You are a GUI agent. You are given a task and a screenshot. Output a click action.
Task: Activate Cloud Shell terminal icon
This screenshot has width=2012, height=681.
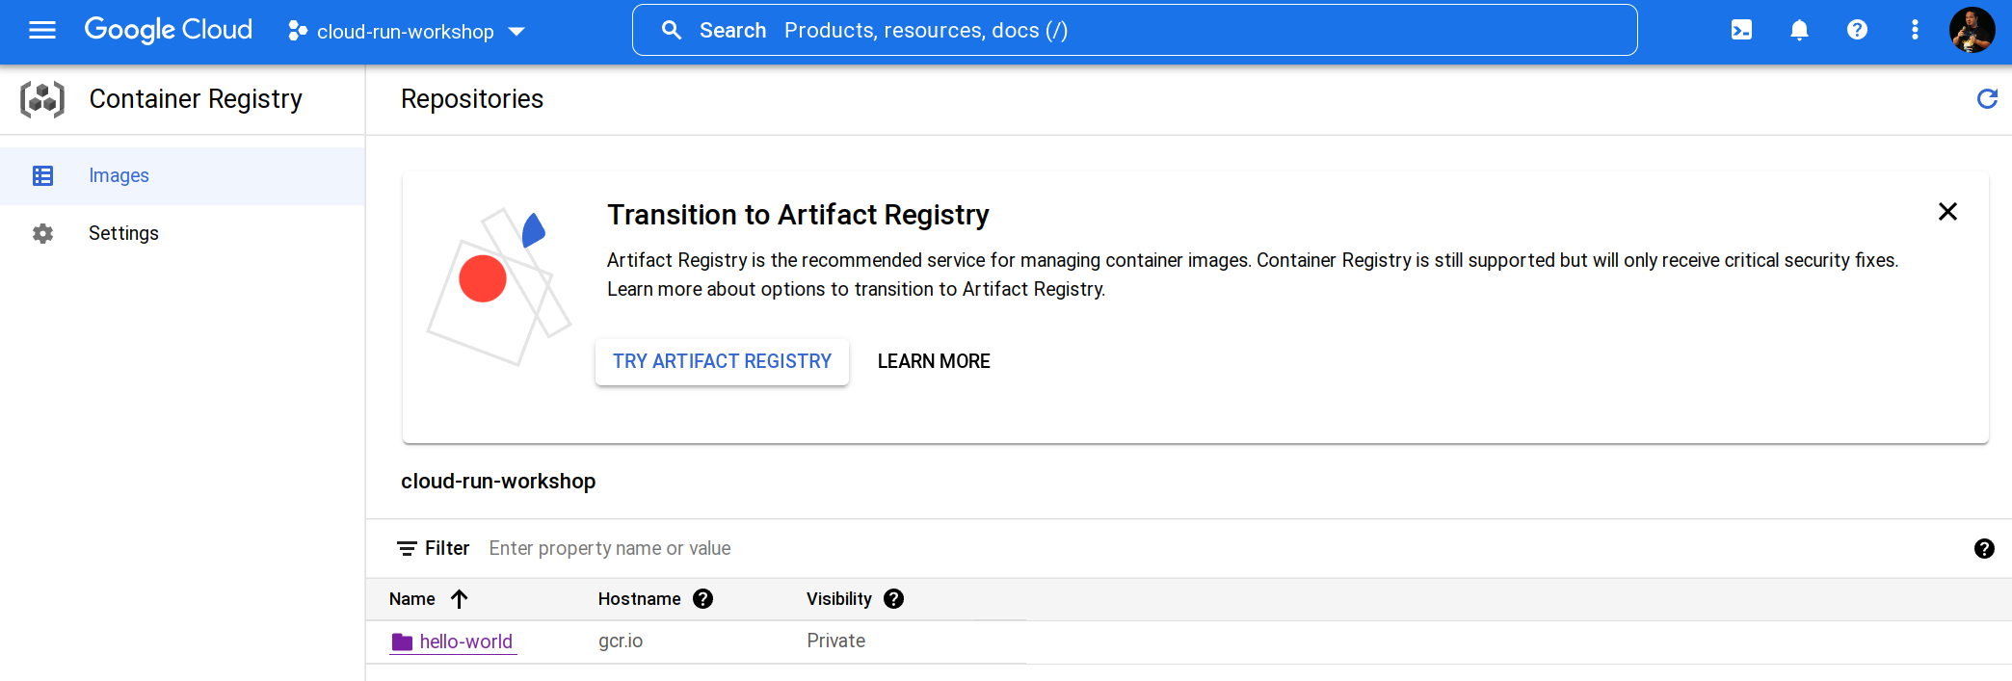1741,31
